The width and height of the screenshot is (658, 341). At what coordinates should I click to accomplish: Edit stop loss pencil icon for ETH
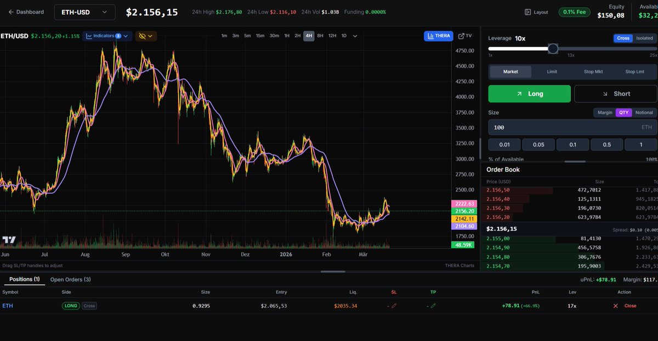(394, 306)
